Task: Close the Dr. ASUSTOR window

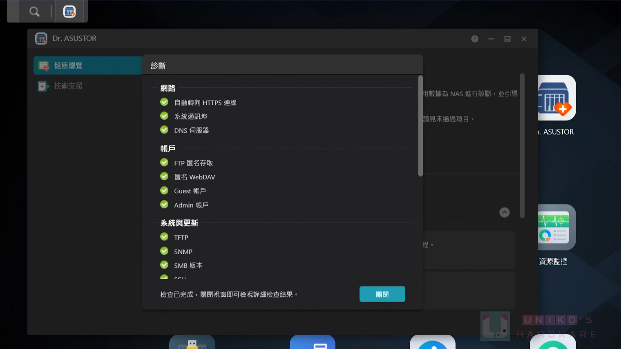Action: (524, 39)
